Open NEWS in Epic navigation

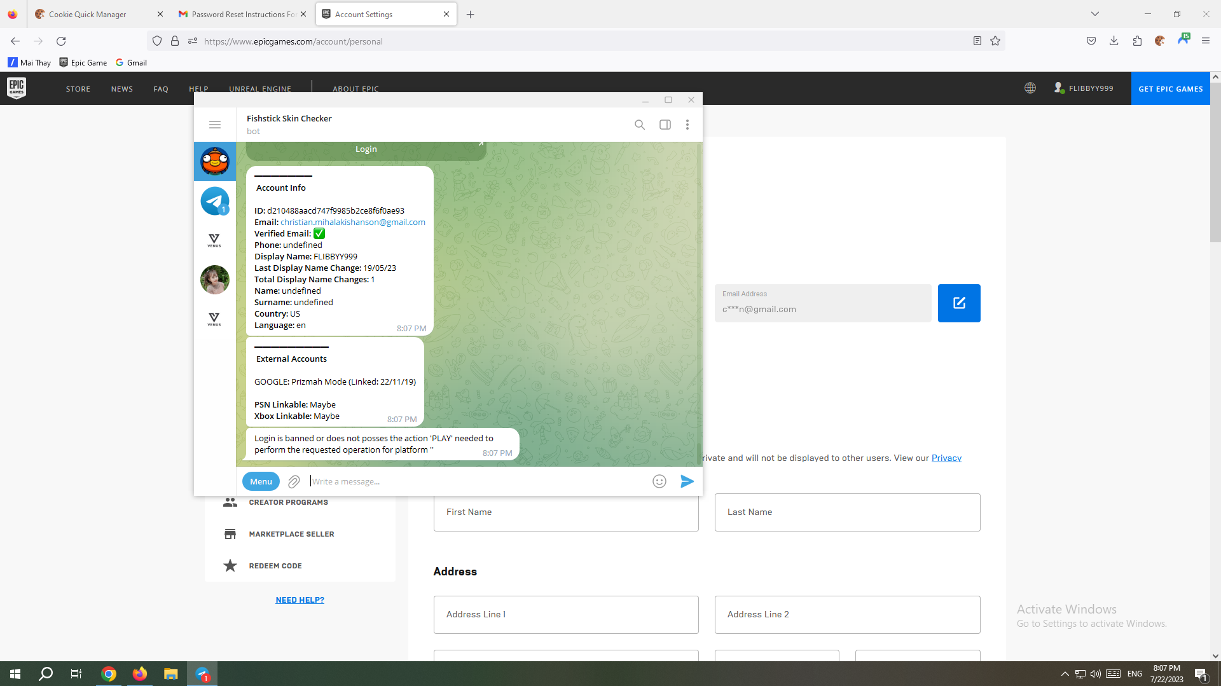tap(122, 89)
